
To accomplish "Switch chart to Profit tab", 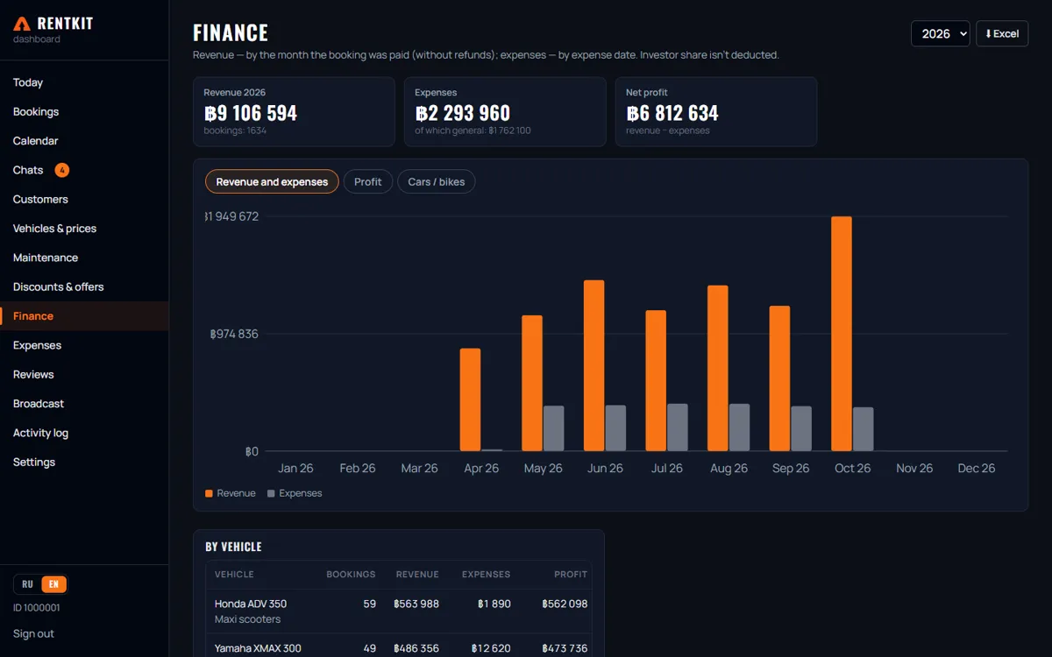I will point(368,181).
